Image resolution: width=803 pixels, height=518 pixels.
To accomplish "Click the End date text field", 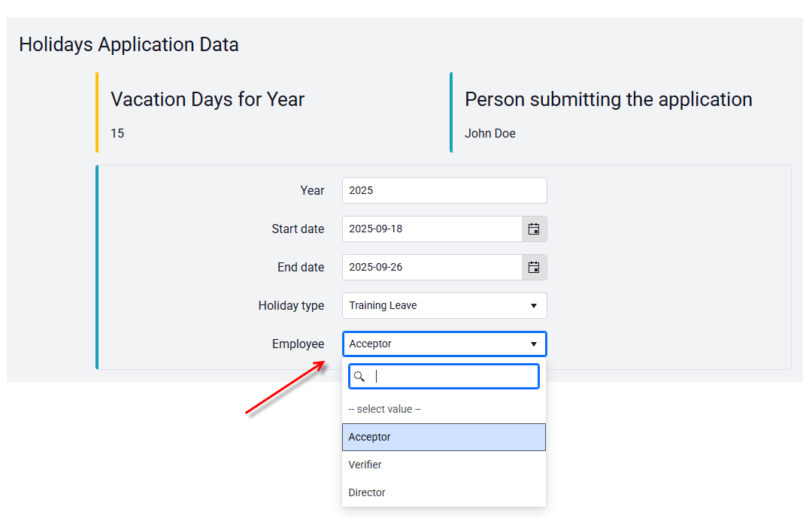I will [x=432, y=267].
